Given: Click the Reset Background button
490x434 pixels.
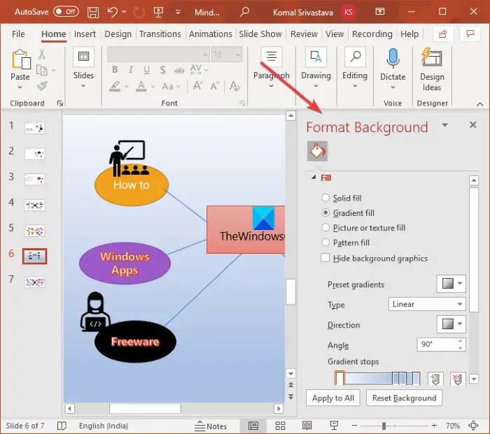Looking at the screenshot, I should coord(404,398).
